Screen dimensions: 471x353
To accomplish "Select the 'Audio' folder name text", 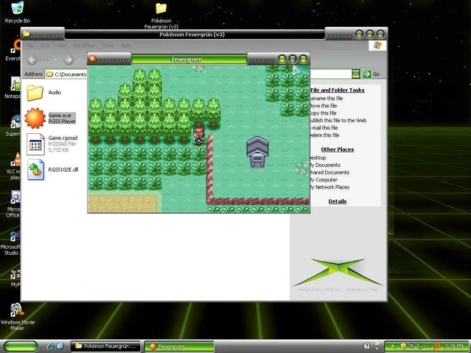I will pyautogui.click(x=55, y=92).
